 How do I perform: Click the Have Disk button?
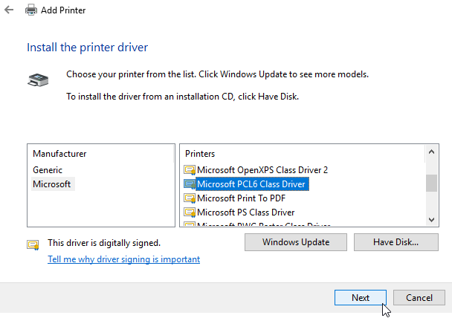coord(396,242)
